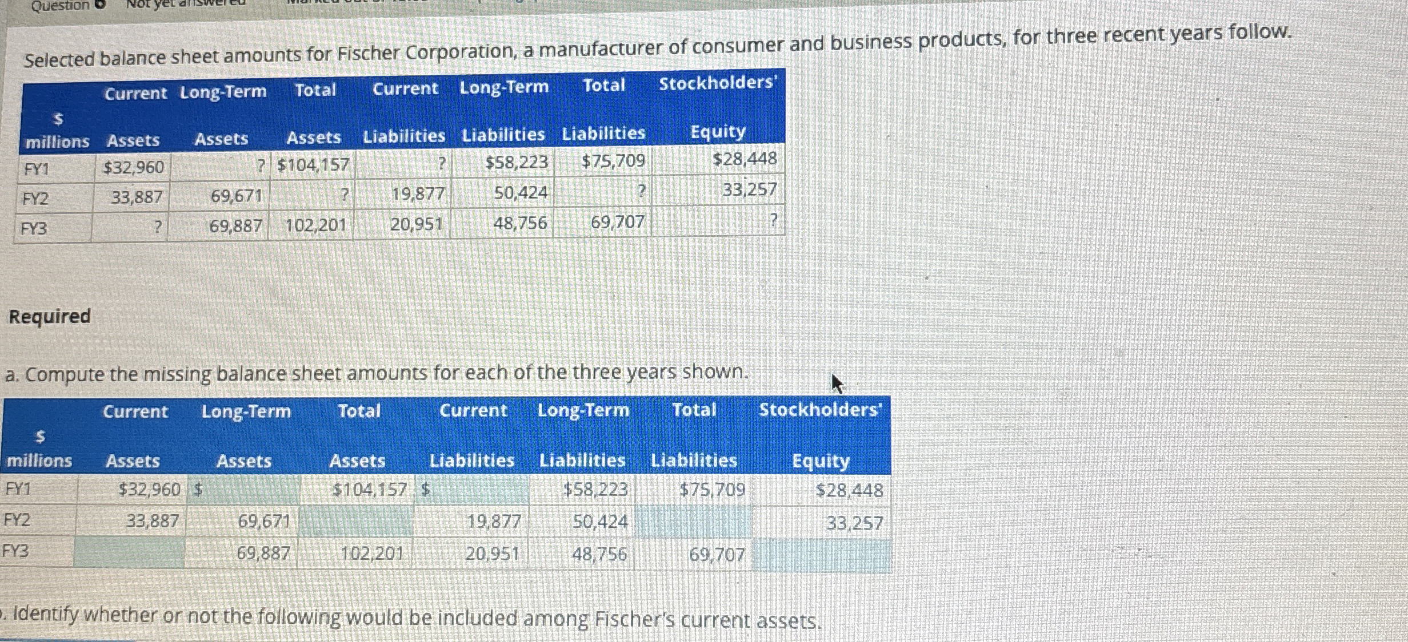1408x642 pixels.
Task: Click FY2 Current Assets 33,887 in lower table
Action: click(x=152, y=520)
